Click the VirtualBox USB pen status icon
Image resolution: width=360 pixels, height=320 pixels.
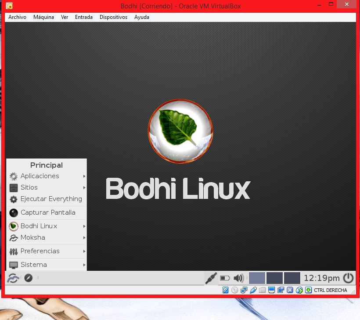[253, 290]
